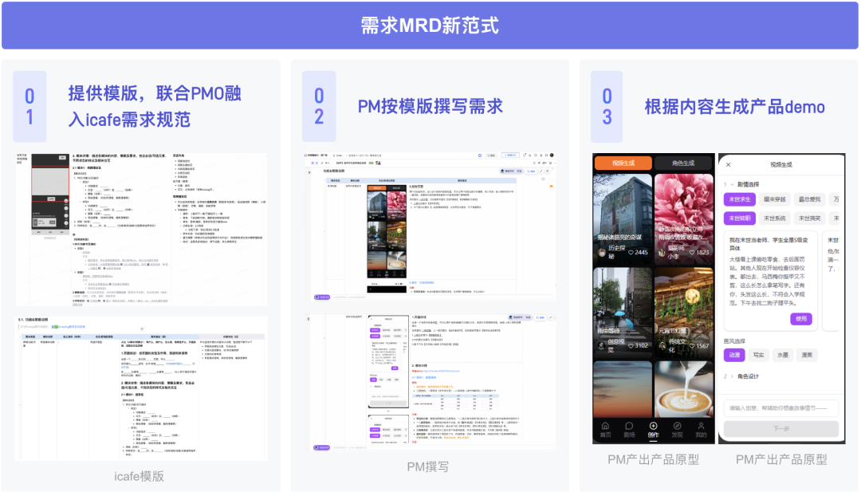Viewport: 861px width, 496px height.
Task: Tap the 剧场 chat-bubble icon in bottom nav
Action: click(x=629, y=427)
